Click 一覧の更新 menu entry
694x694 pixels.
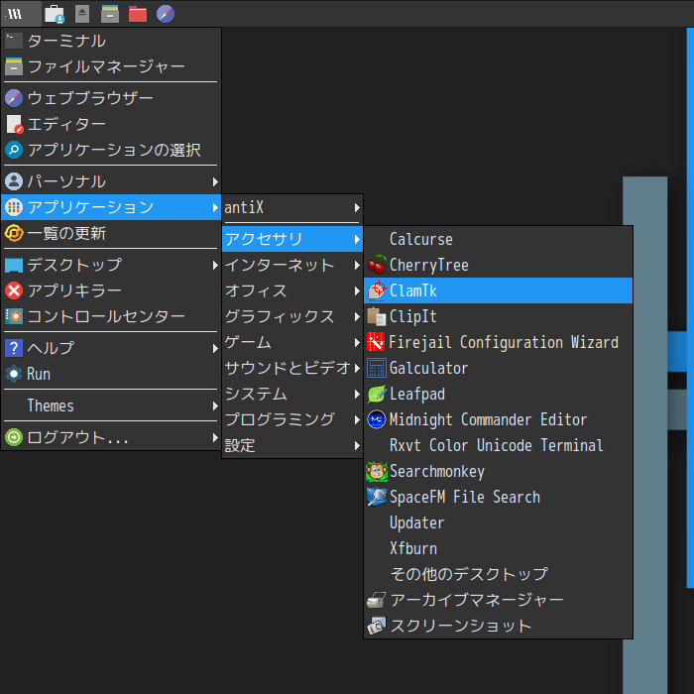pos(111,233)
